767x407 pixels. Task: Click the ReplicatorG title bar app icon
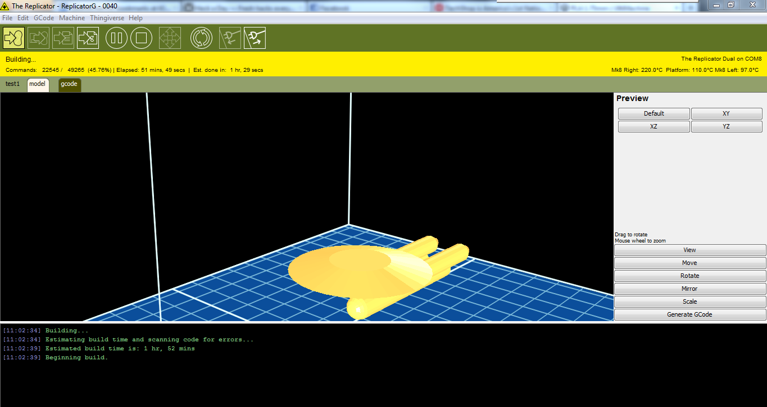pos(5,6)
